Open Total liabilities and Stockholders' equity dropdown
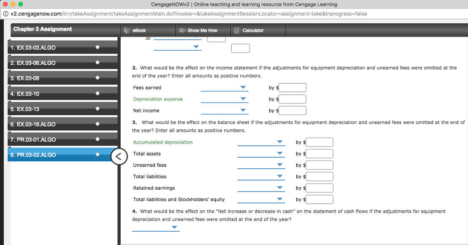 pyautogui.click(x=261, y=199)
